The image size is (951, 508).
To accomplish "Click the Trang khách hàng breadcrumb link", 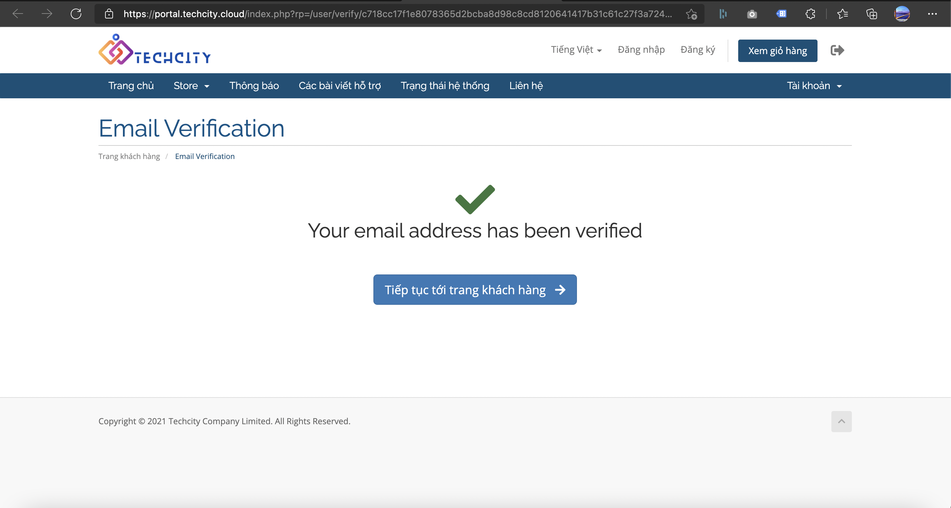I will click(x=129, y=156).
